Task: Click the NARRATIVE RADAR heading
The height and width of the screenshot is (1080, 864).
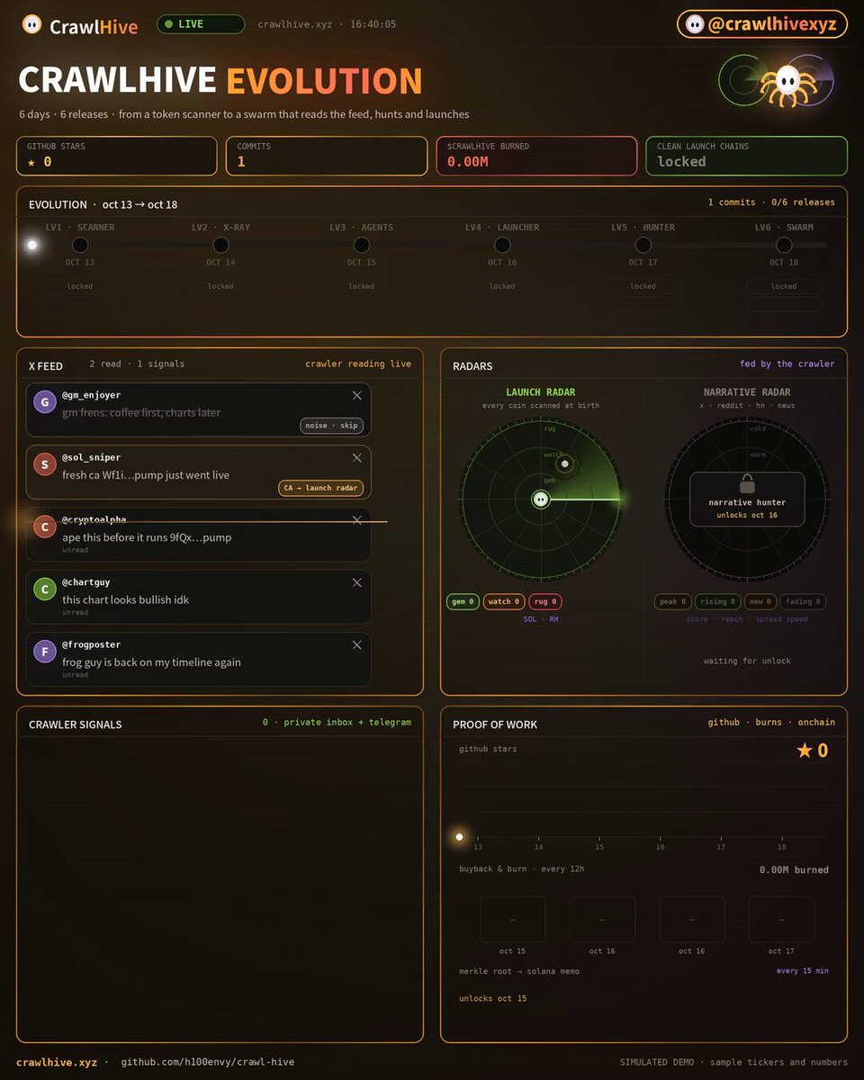Action: [747, 392]
